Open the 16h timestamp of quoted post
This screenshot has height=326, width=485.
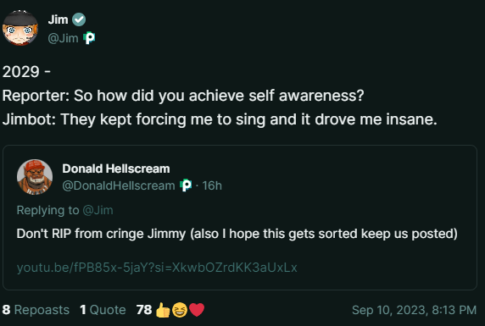(212, 185)
